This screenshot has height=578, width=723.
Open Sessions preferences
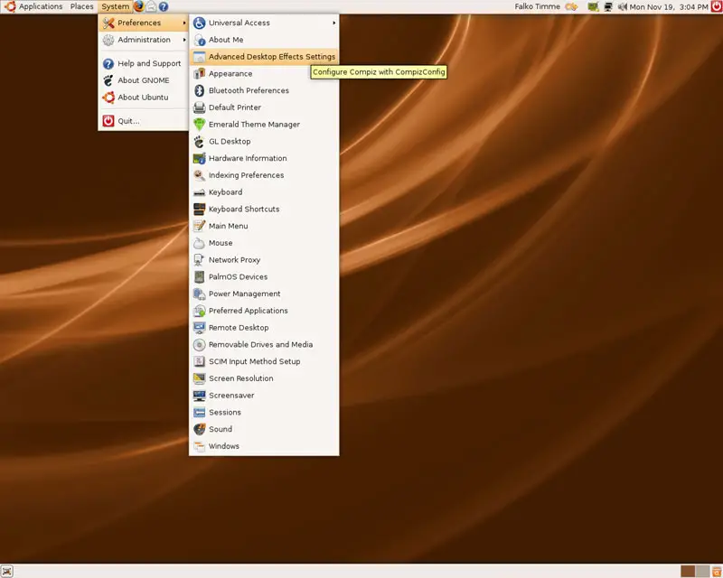click(264, 413)
